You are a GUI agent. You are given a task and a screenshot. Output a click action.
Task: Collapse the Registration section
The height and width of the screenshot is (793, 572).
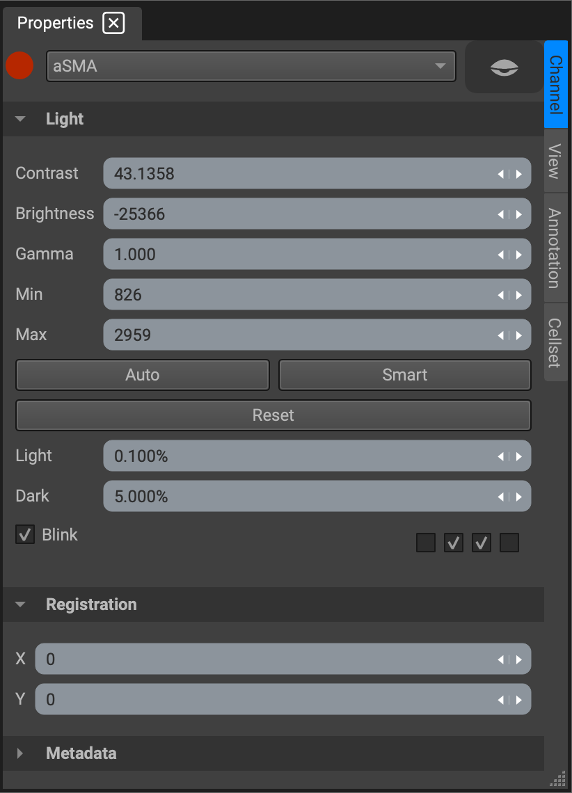[20, 604]
